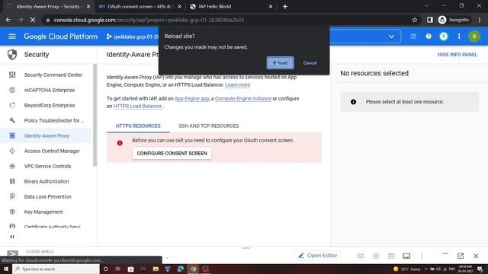The height and width of the screenshot is (274, 488).
Task: Click the Data Loss Prevention icon
Action: [x=12, y=196]
